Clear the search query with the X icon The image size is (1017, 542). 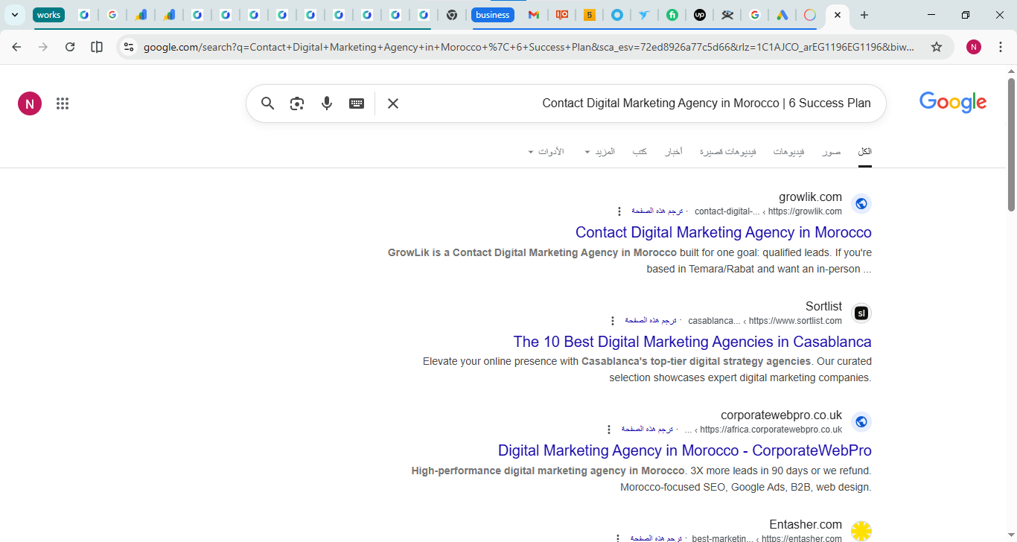pos(392,103)
